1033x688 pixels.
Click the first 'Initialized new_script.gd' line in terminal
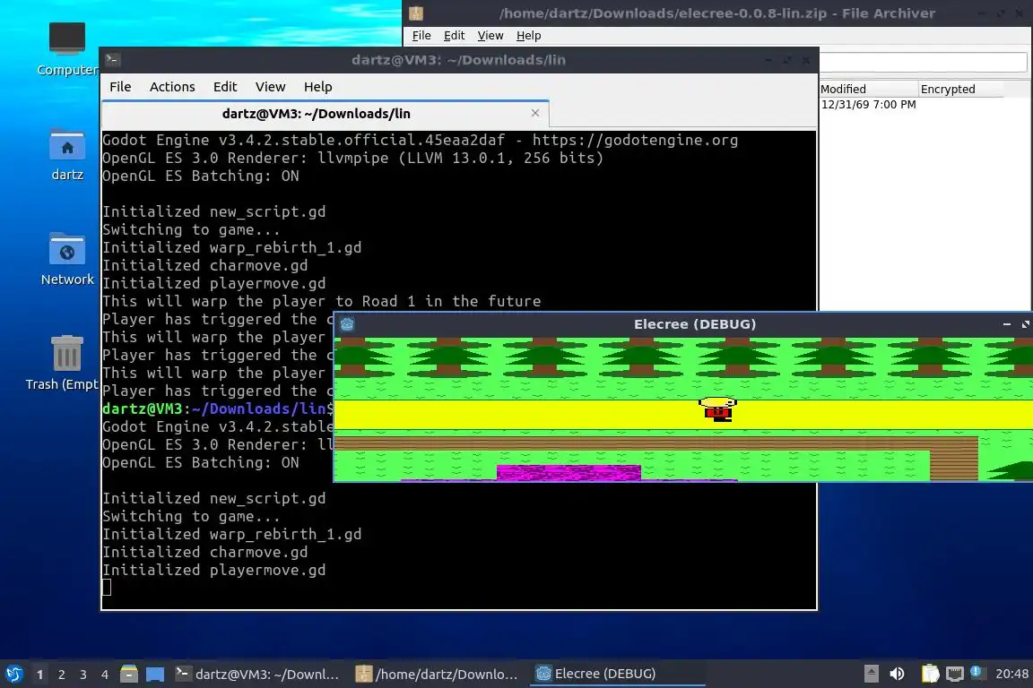coord(214,212)
